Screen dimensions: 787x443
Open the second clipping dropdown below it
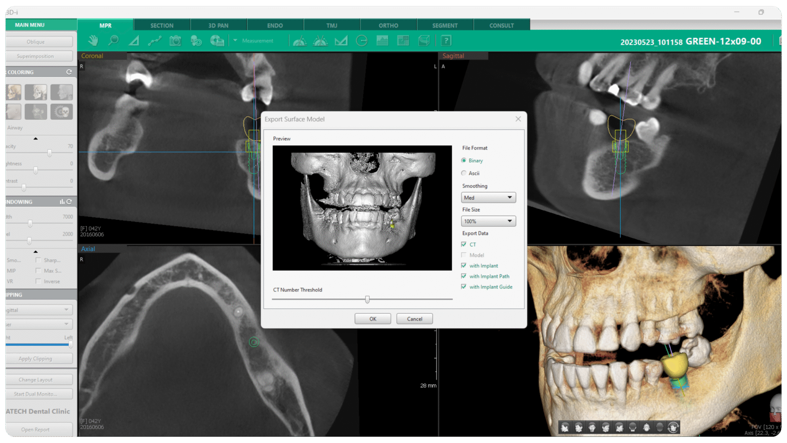pyautogui.click(x=39, y=324)
